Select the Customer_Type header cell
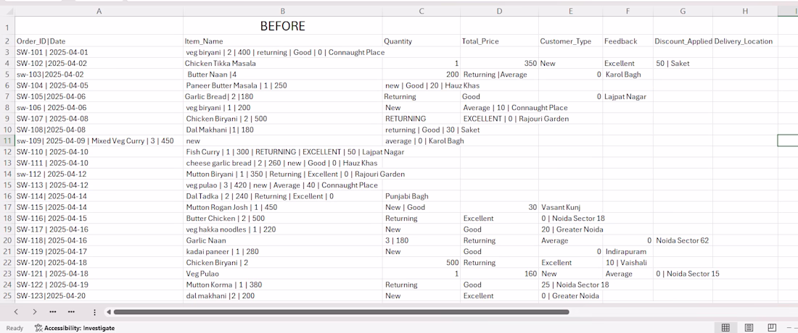The height and width of the screenshot is (333, 798). click(570, 41)
